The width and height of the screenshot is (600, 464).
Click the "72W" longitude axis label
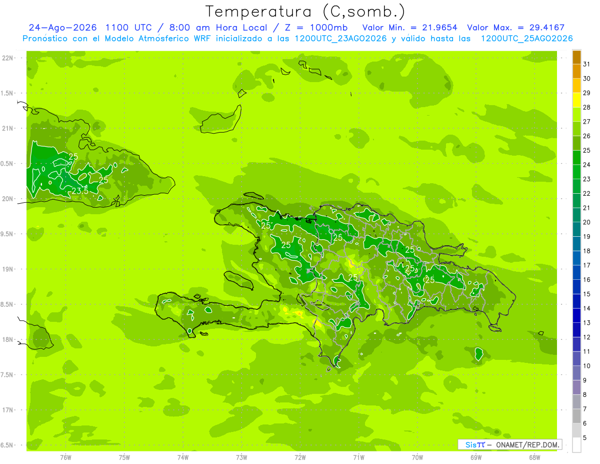[x=300, y=457]
